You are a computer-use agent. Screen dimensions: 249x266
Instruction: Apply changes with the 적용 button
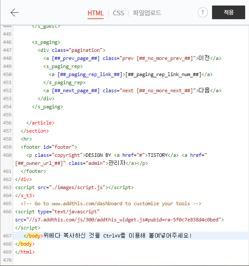click(229, 12)
